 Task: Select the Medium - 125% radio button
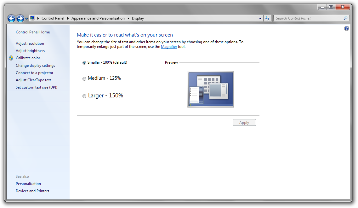84,79
